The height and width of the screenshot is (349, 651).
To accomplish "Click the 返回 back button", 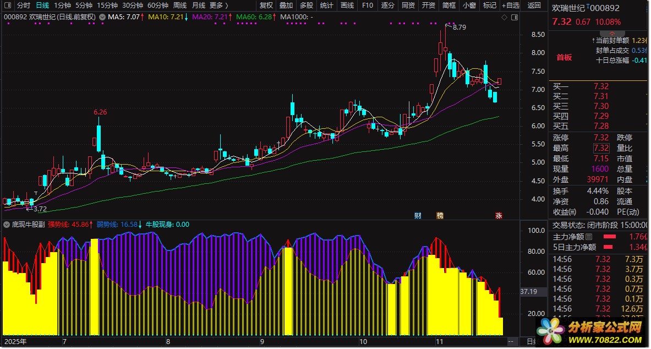I will (x=534, y=6).
